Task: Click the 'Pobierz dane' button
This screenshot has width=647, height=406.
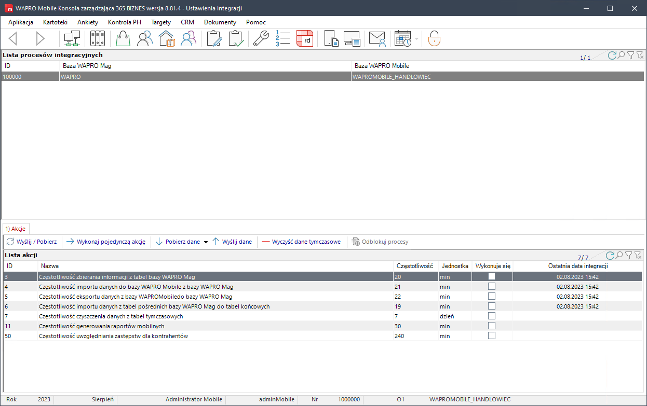Action: [178, 242]
